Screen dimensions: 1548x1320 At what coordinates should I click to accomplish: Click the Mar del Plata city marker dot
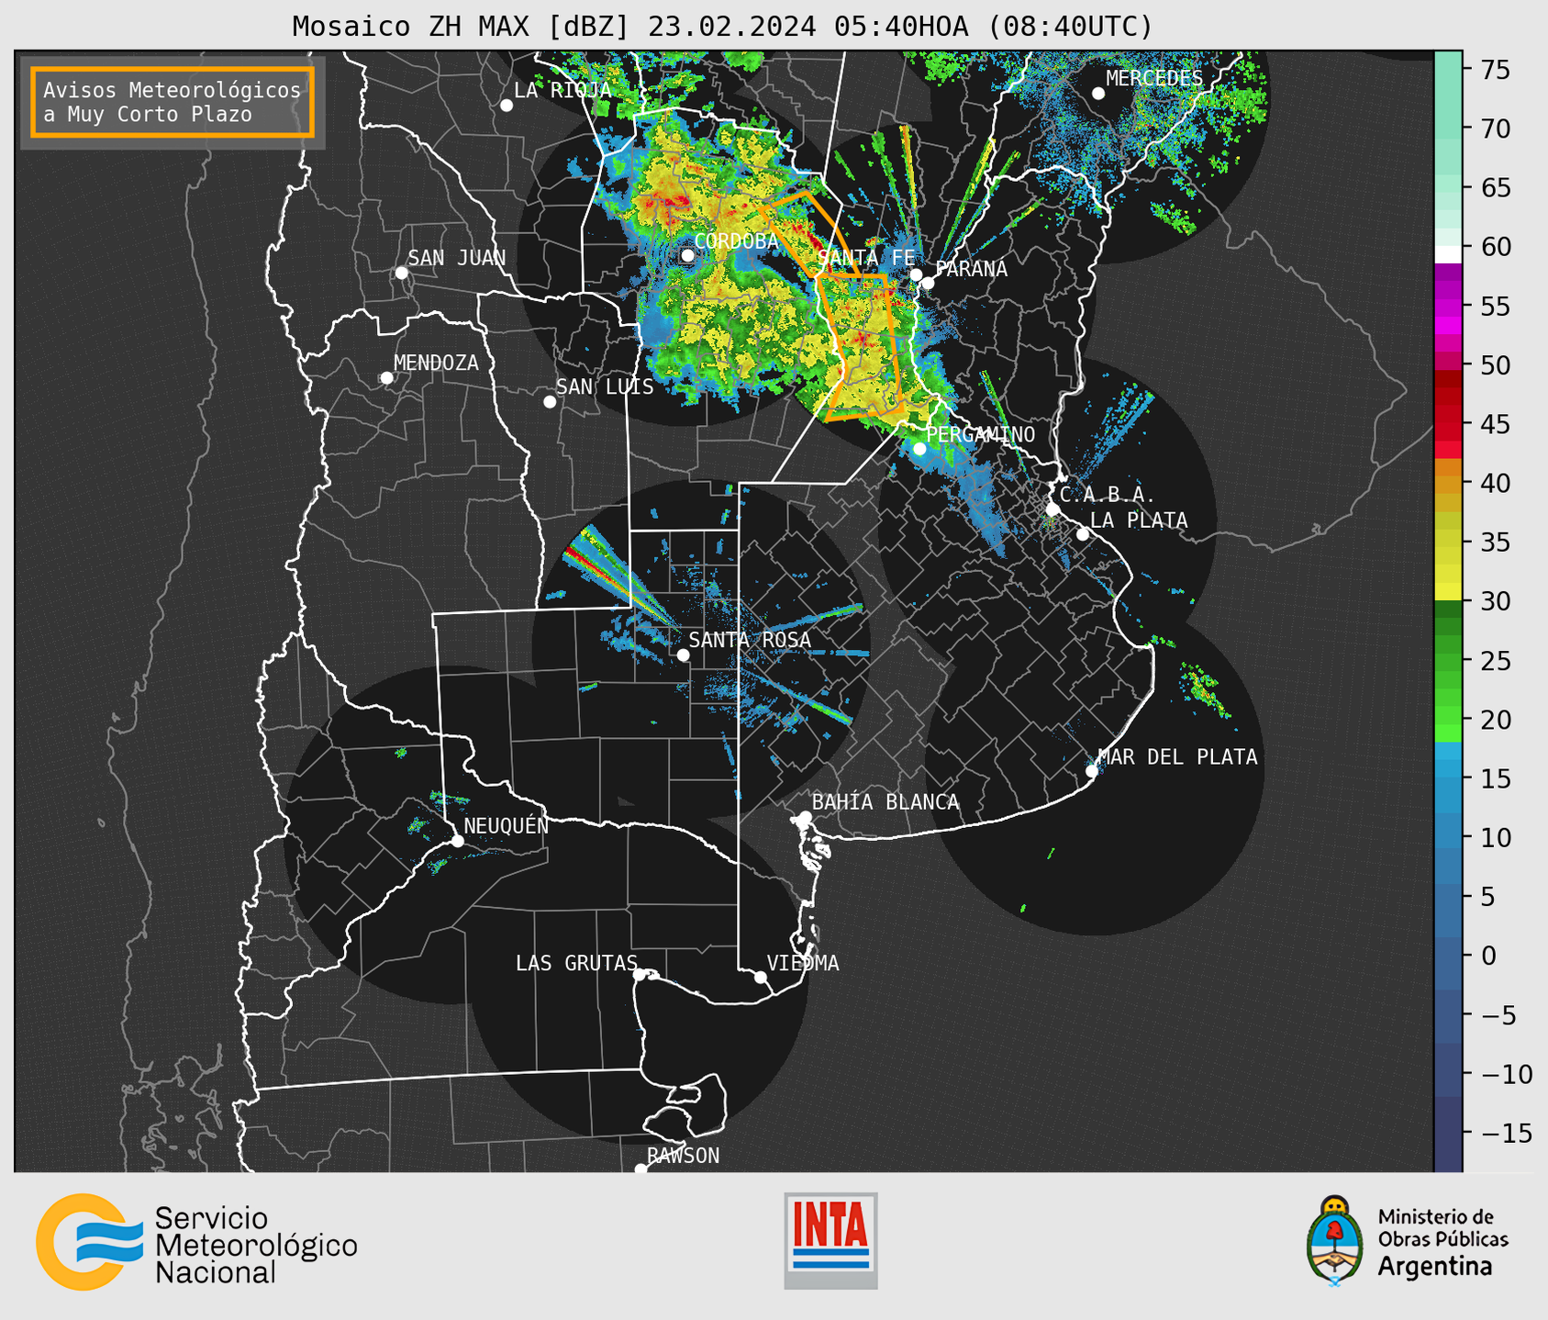pyautogui.click(x=1092, y=771)
